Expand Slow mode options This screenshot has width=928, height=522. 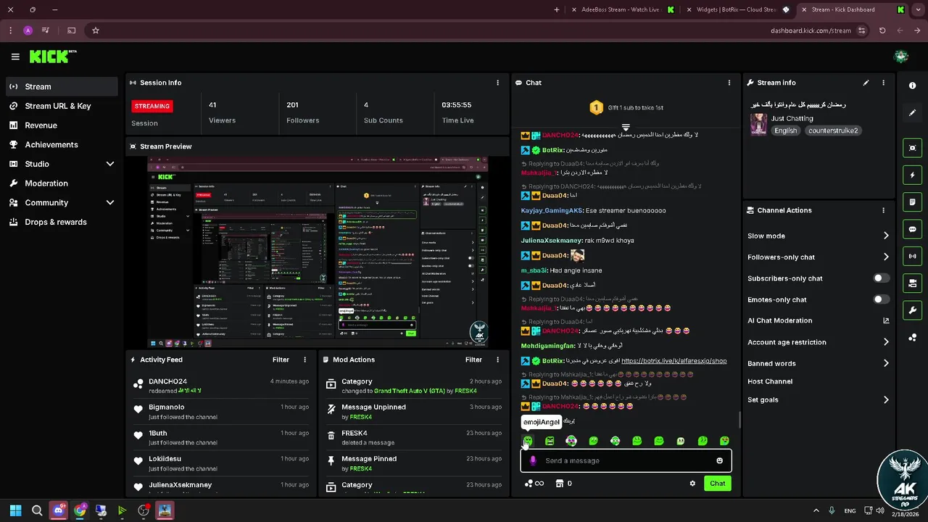[886, 236]
